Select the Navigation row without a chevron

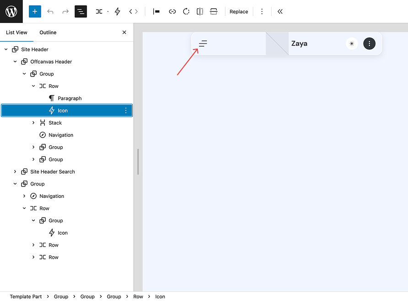click(x=67, y=135)
